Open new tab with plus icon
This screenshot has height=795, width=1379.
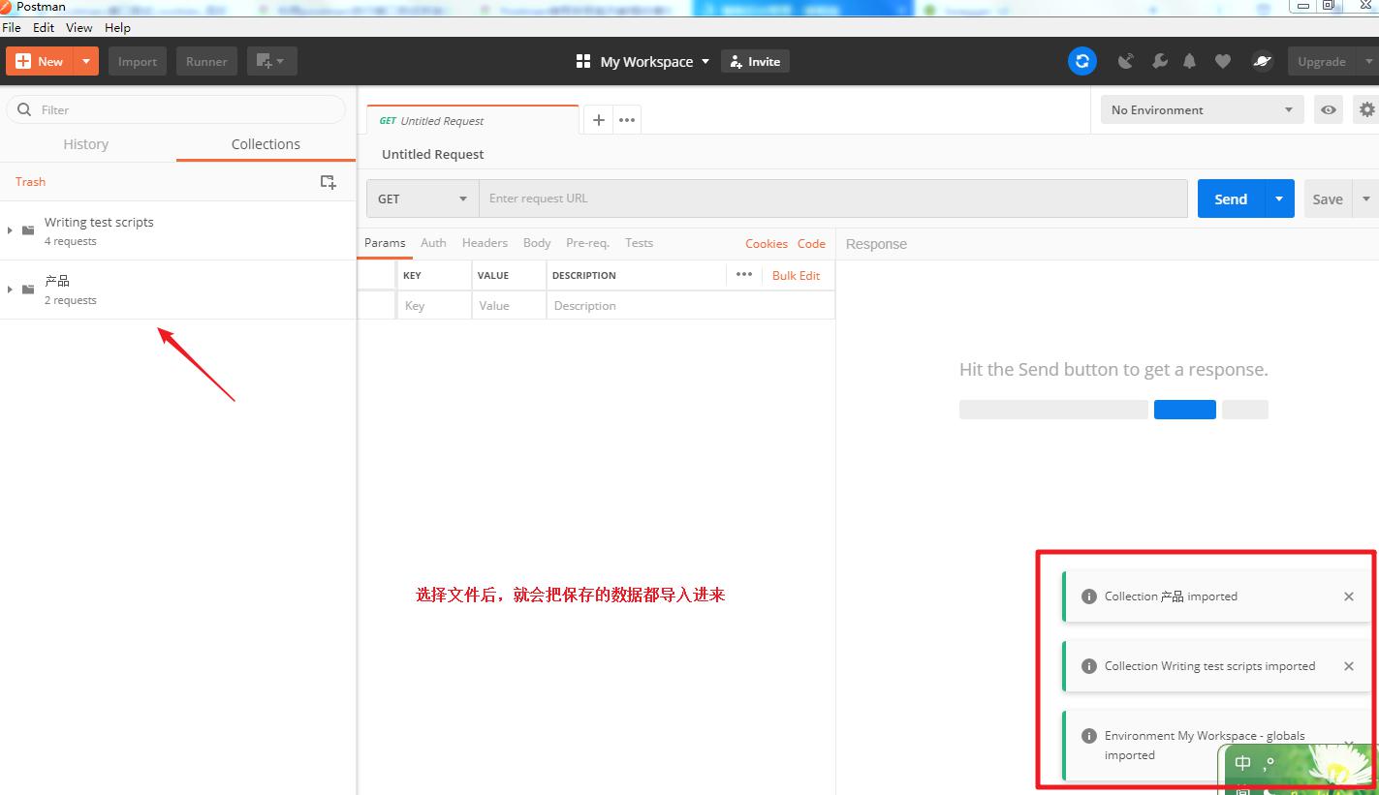coord(599,120)
